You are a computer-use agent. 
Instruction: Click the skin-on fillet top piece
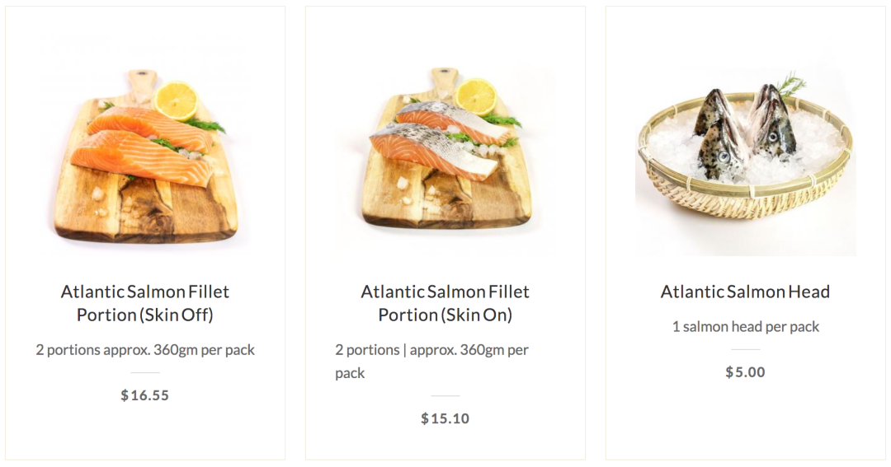[453, 120]
